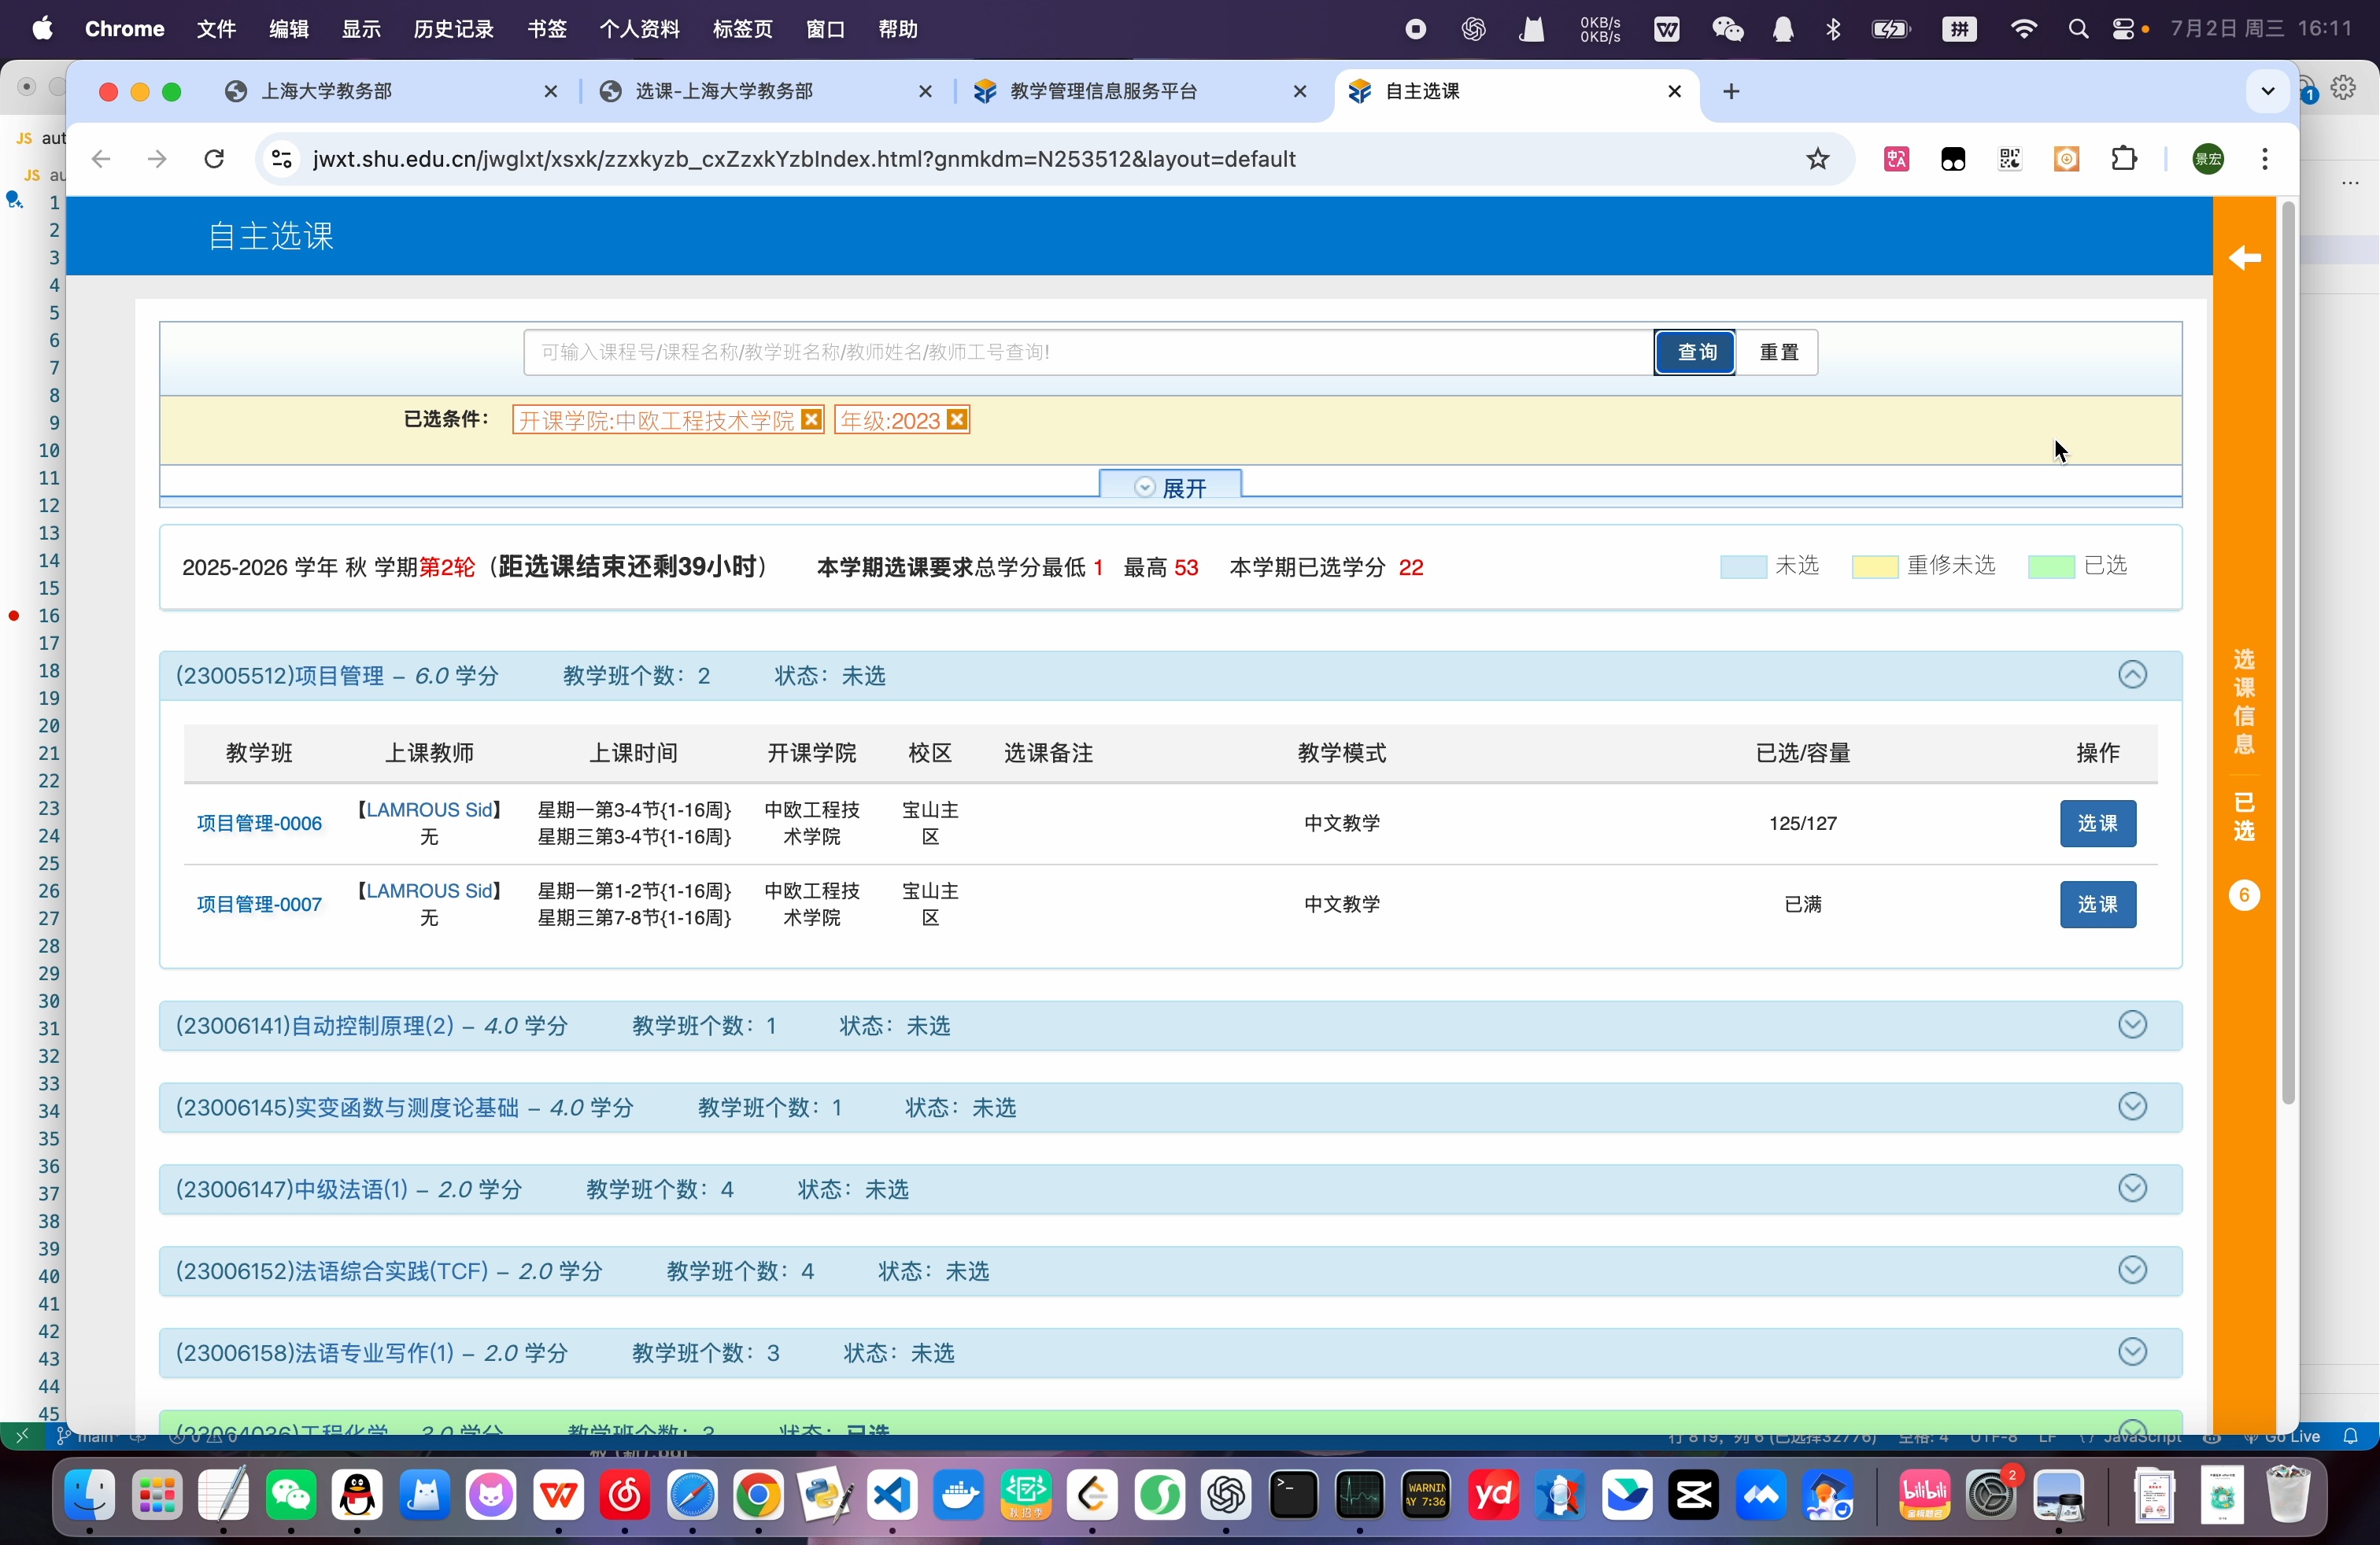This screenshot has height=1545, width=2380.
Task: Open the 书签 menu in the menu bar
Action: [546, 29]
